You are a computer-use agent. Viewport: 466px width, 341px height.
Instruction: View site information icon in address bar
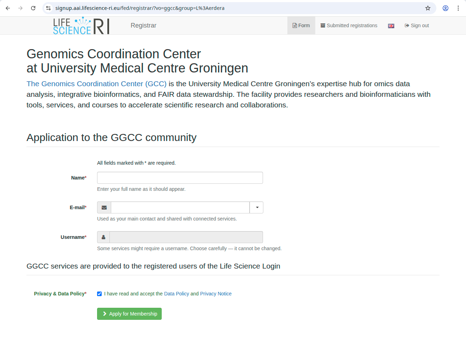click(48, 8)
